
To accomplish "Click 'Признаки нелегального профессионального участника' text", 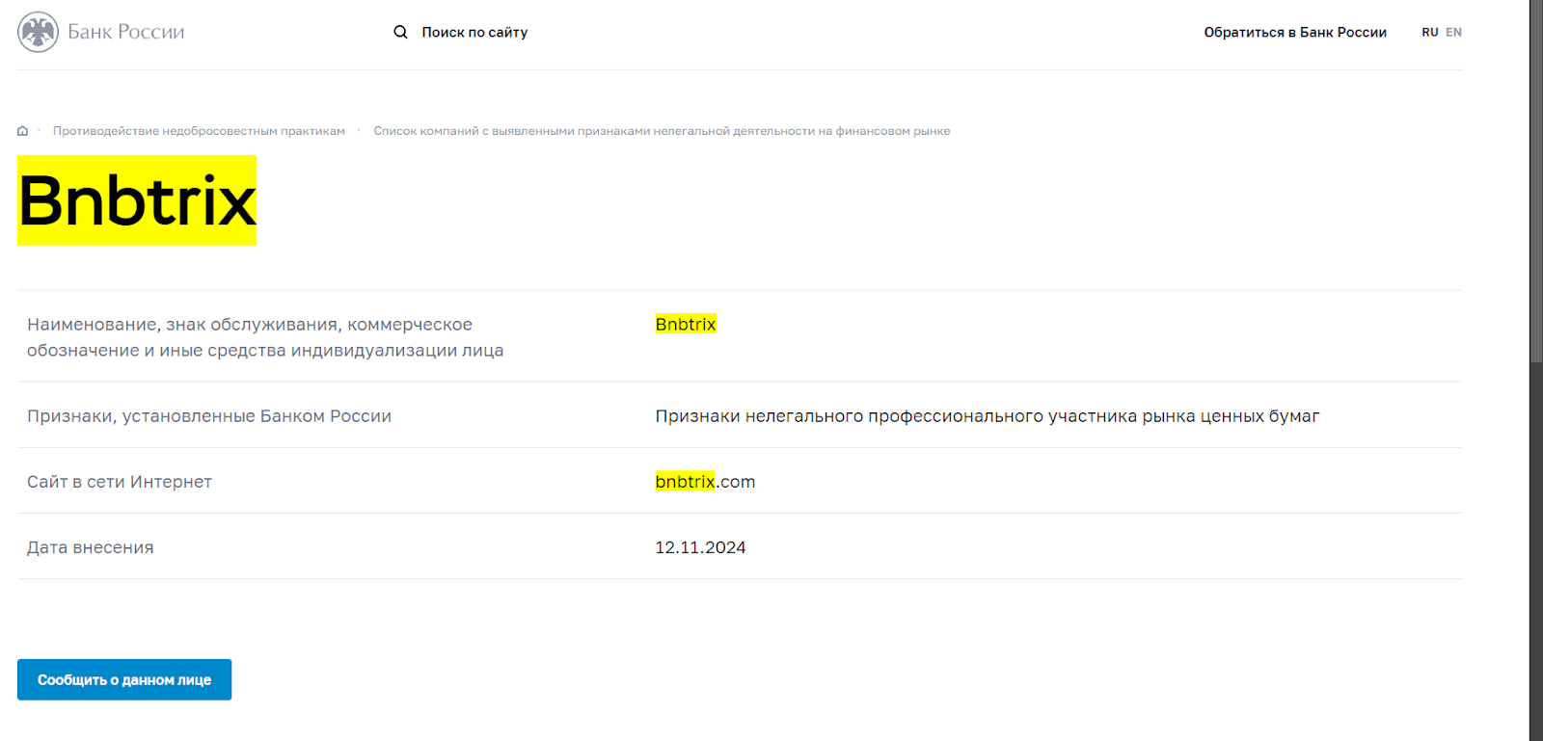I will (x=988, y=416).
